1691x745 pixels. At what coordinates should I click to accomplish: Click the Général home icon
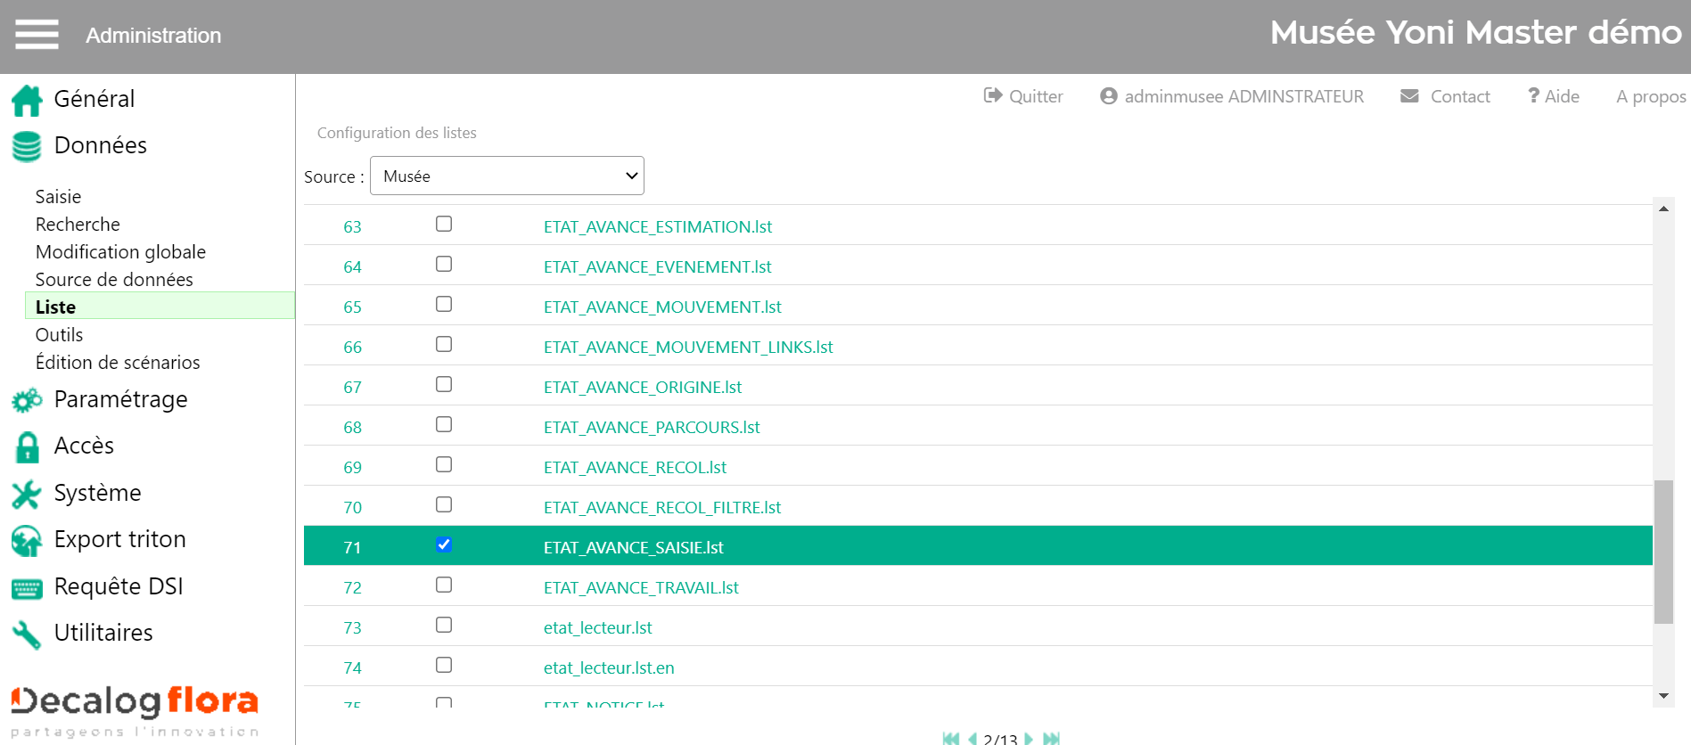(x=27, y=101)
